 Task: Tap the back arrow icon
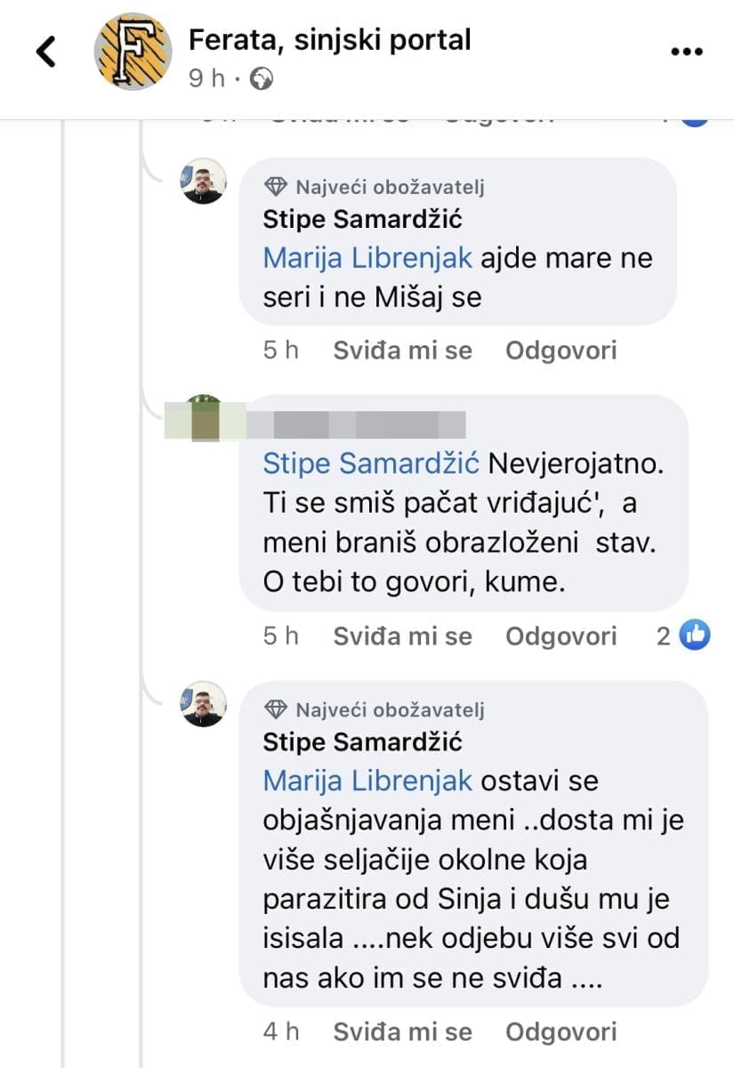coord(45,53)
